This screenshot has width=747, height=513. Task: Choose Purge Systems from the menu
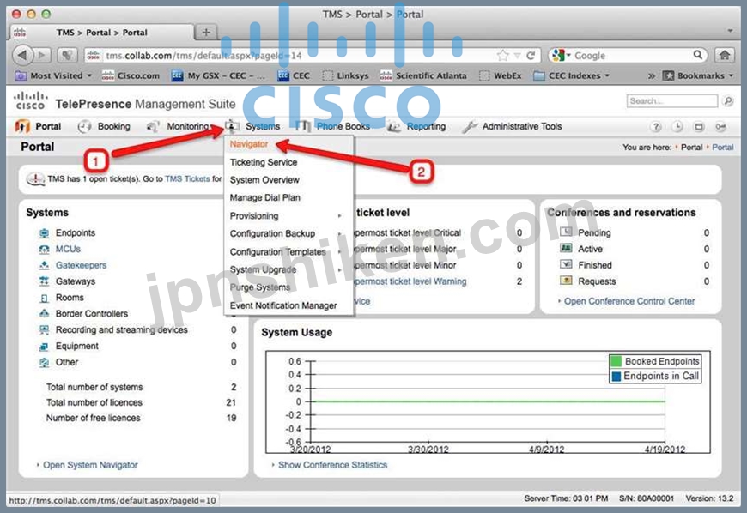tap(259, 287)
